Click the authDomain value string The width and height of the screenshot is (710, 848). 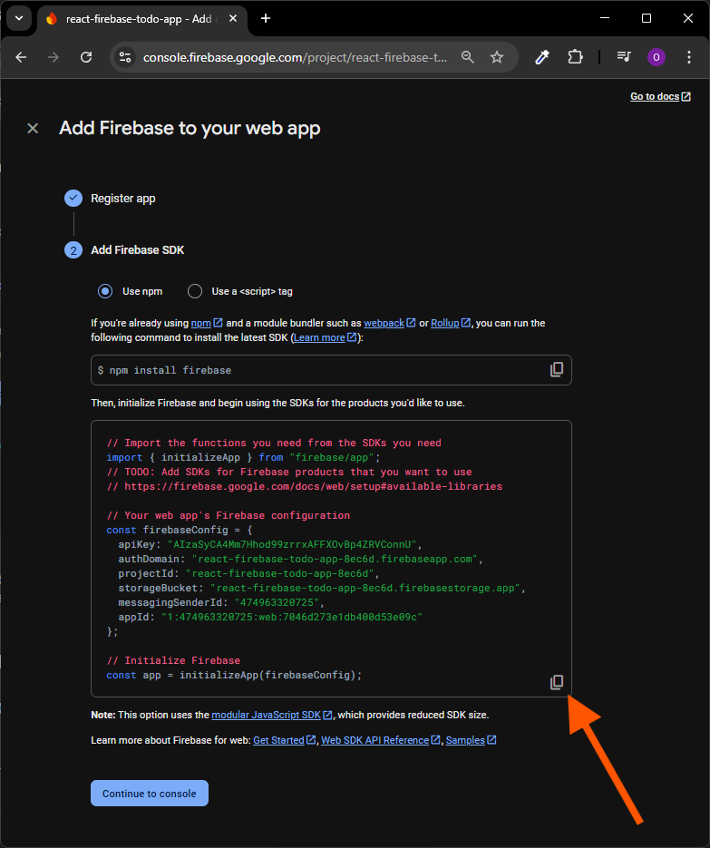tap(335, 559)
